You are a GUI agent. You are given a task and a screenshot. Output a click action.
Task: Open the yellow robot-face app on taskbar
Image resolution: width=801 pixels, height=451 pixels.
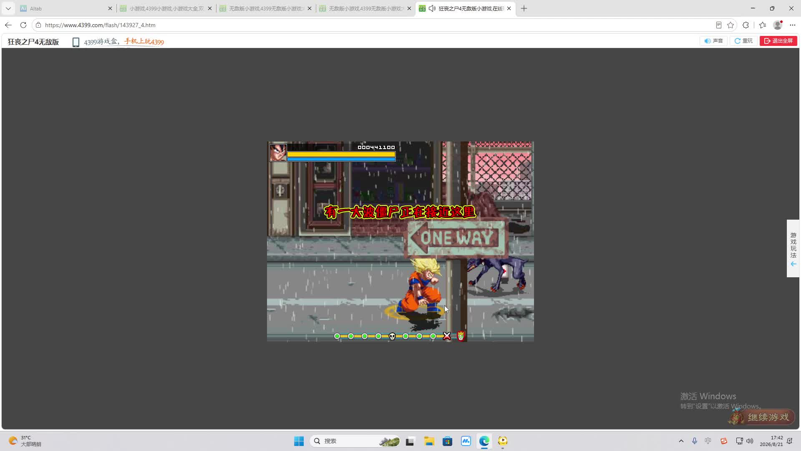click(503, 441)
